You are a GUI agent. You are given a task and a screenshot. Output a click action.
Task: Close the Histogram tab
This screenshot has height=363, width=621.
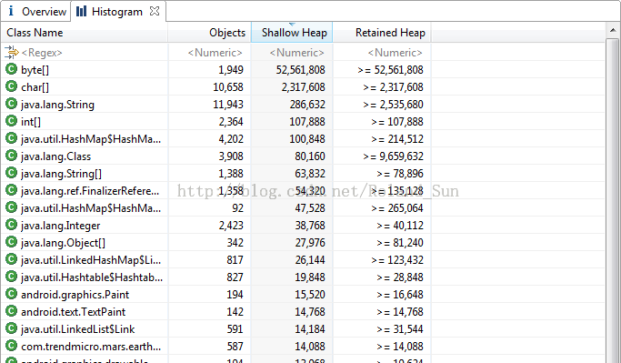[x=155, y=11]
